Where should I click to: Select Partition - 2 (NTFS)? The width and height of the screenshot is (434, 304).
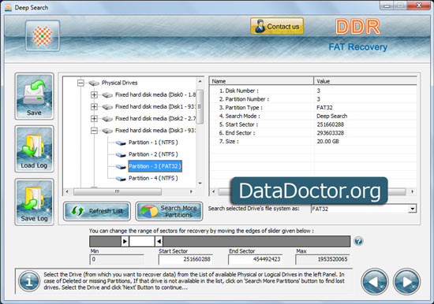pos(153,154)
